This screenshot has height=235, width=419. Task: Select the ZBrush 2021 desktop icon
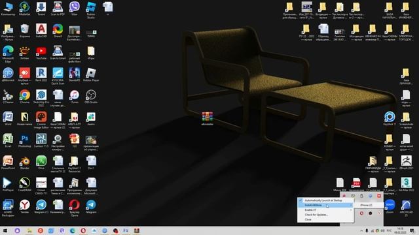pyautogui.click(x=406, y=163)
